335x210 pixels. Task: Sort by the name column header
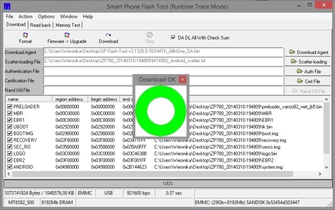pos(29,99)
